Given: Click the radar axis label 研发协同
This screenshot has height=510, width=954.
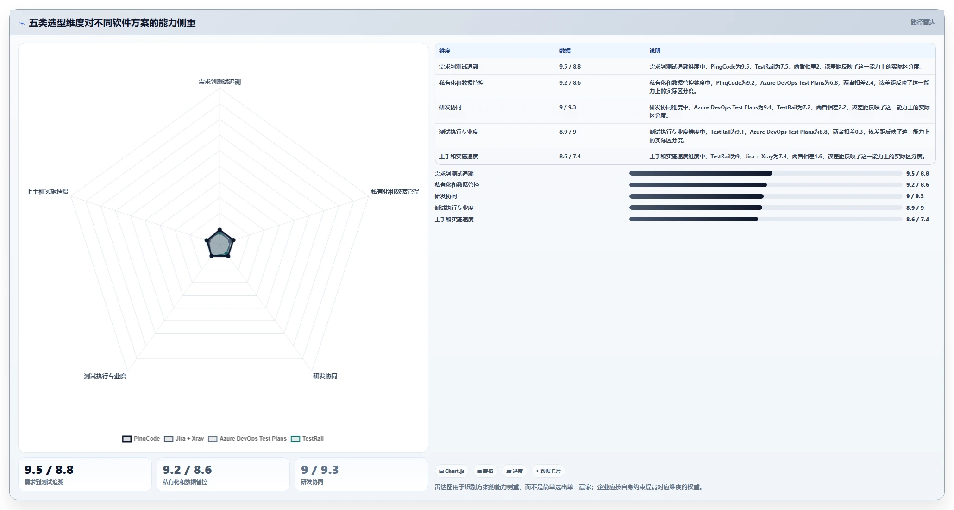Looking at the screenshot, I should coord(325,376).
